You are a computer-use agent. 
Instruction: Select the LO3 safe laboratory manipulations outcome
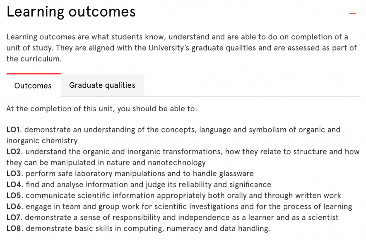(128, 173)
